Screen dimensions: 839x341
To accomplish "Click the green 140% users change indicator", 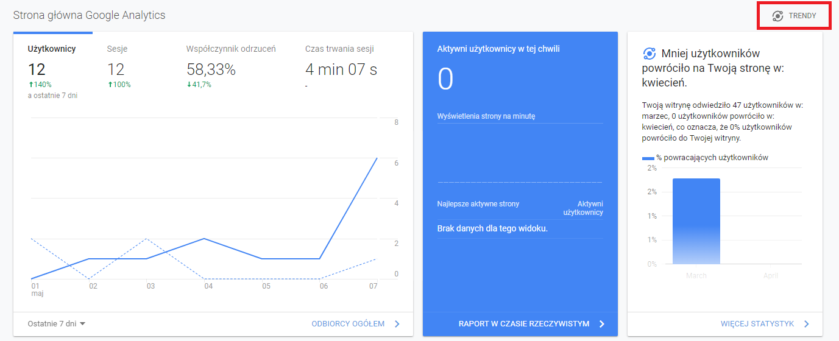I will pyautogui.click(x=40, y=85).
